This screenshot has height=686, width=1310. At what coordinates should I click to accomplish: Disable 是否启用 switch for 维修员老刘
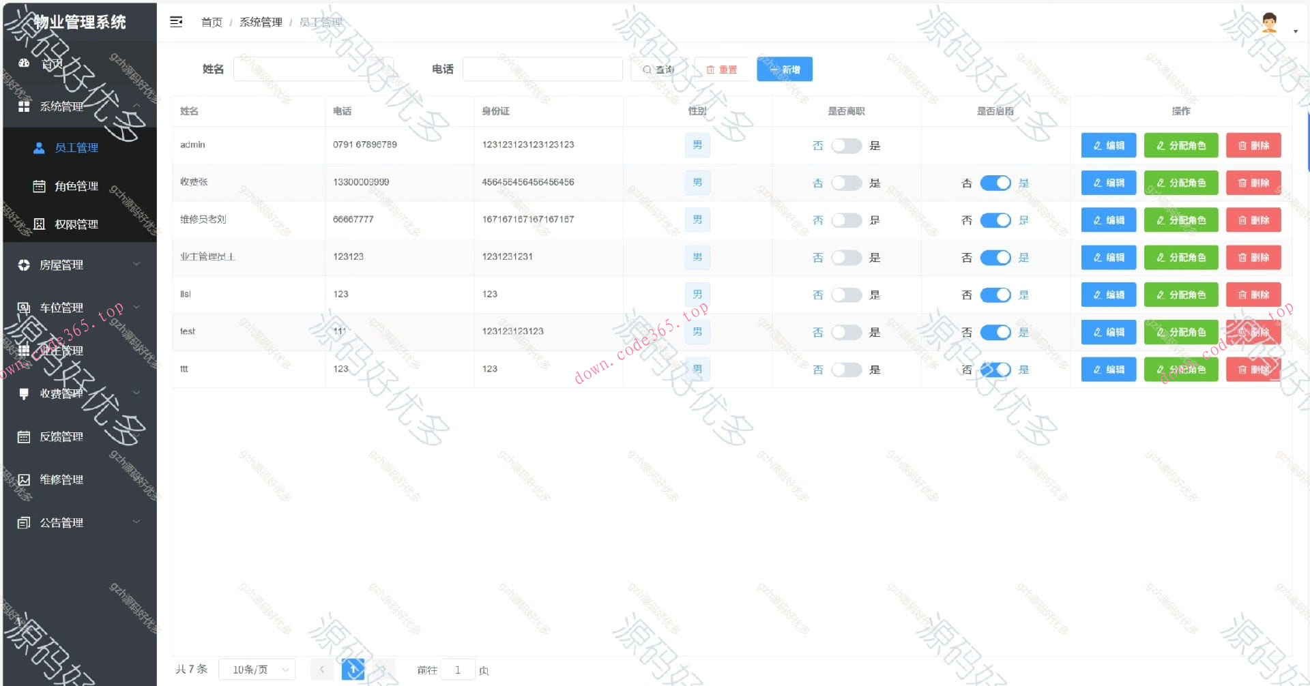(x=995, y=220)
